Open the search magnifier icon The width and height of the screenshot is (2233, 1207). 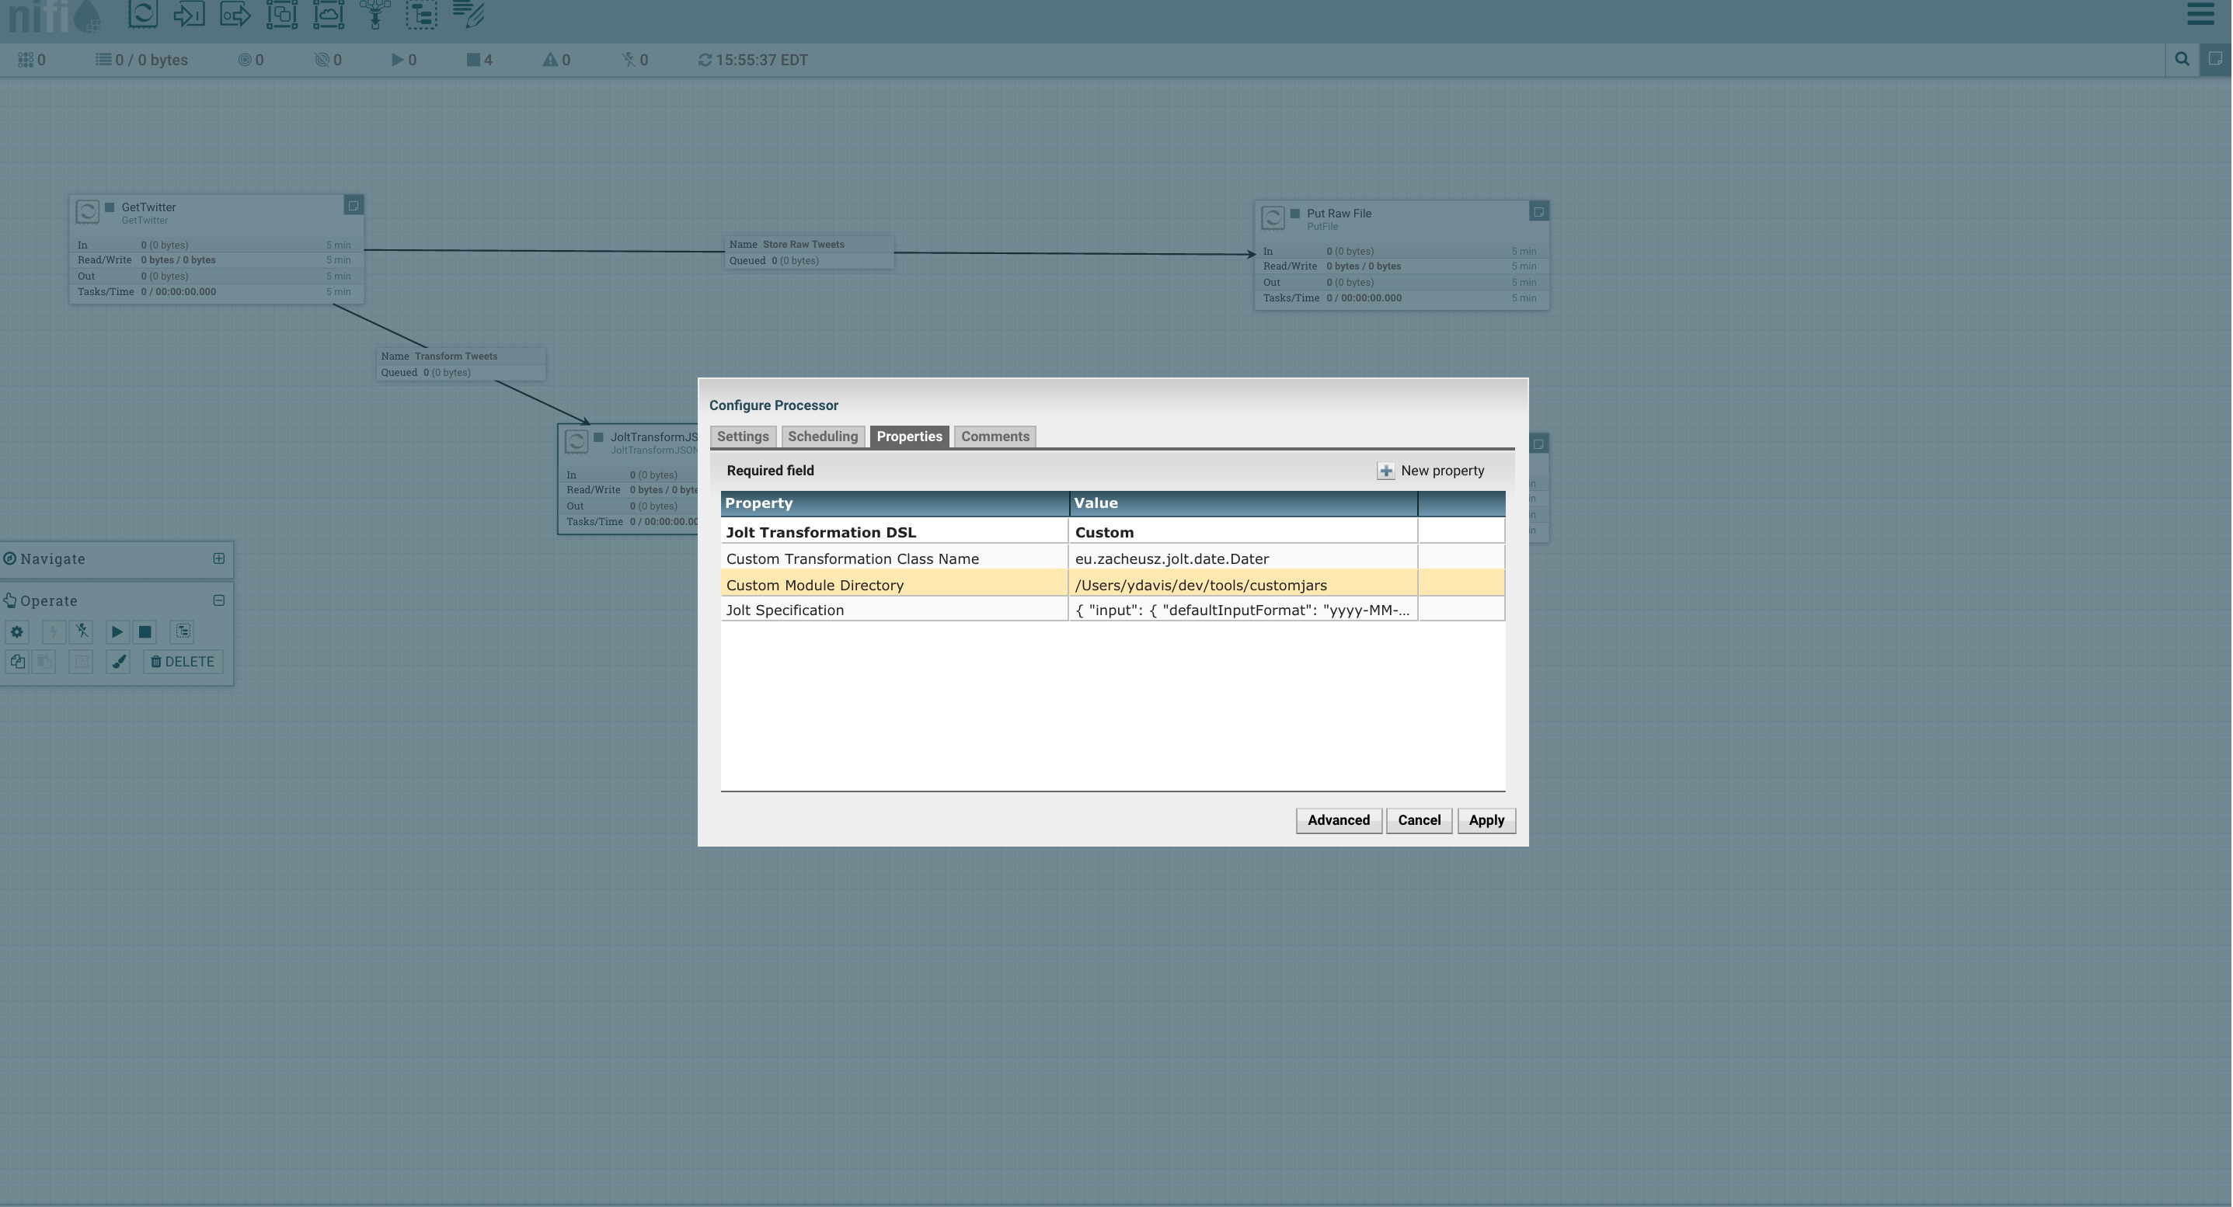tap(2182, 59)
